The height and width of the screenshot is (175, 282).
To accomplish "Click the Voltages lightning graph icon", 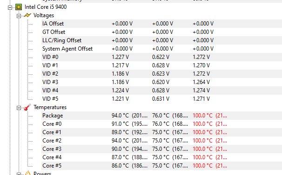I will [x=27, y=15].
